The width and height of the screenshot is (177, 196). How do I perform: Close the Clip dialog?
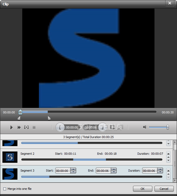click(x=169, y=3)
